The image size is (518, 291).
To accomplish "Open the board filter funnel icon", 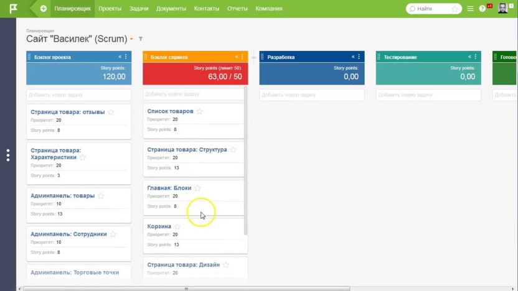I will (141, 39).
